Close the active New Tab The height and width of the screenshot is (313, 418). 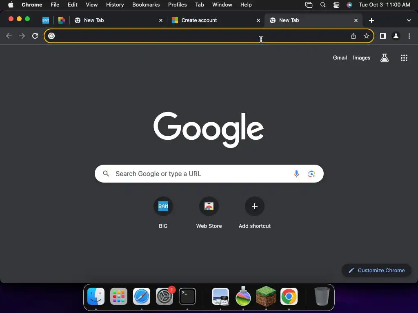coord(356,20)
